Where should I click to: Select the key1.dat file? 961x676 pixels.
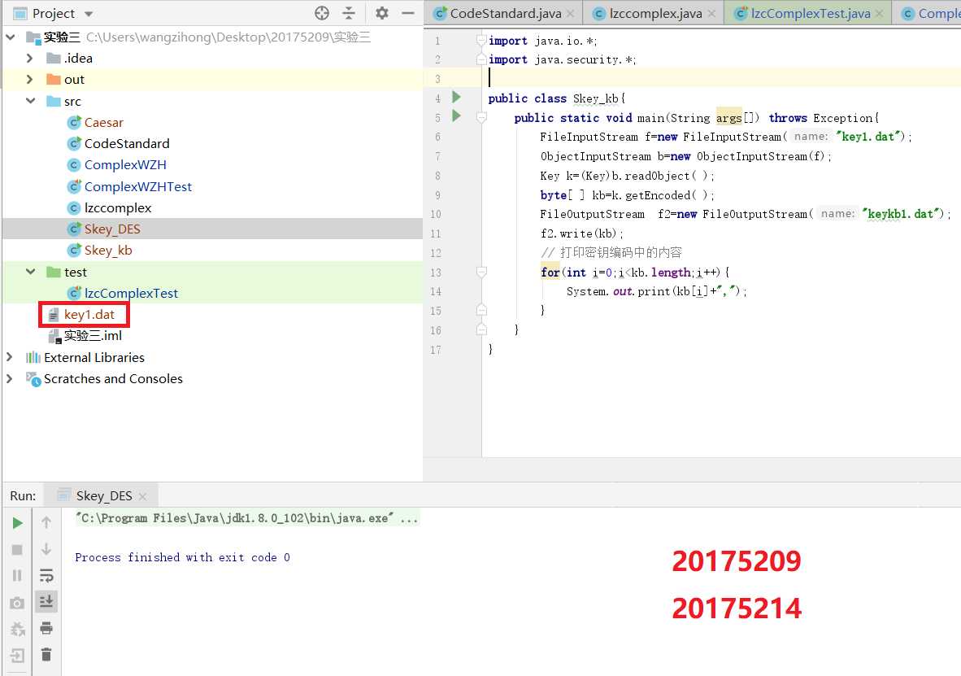pyautogui.click(x=89, y=315)
